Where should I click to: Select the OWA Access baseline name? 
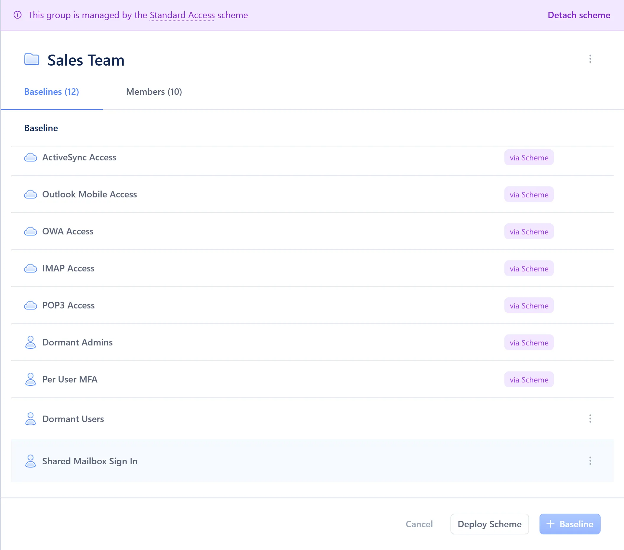pos(68,231)
